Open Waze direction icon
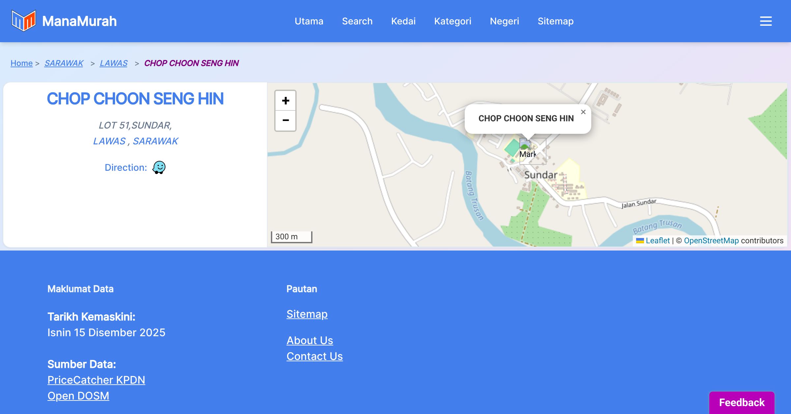This screenshot has width=791, height=414. tap(159, 167)
